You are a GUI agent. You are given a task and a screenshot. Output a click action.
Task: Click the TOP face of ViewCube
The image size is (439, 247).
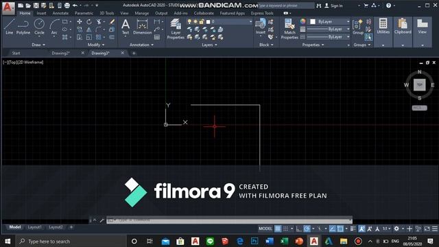[419, 84]
